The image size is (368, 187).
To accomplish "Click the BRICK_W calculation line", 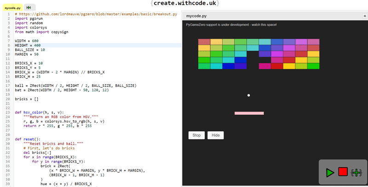I will [60, 72].
